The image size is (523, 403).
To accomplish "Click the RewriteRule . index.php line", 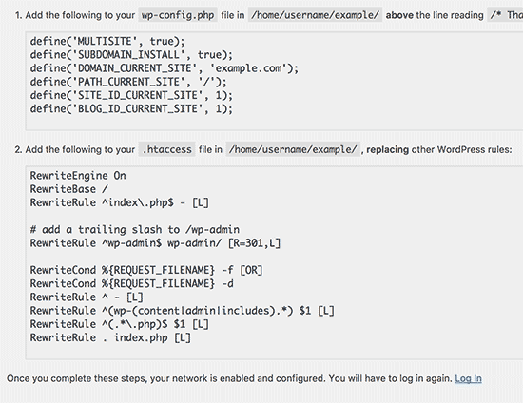I will [110, 337].
